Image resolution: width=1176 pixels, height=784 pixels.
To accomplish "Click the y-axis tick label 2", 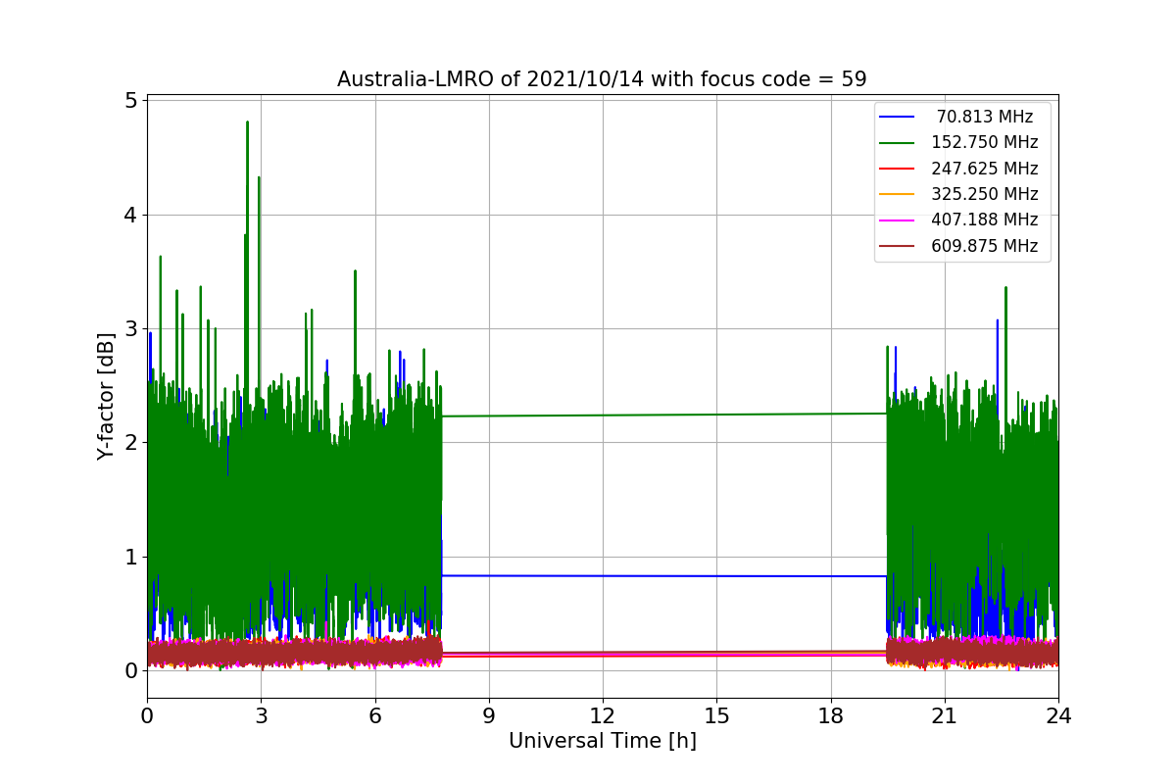I will [x=129, y=443].
